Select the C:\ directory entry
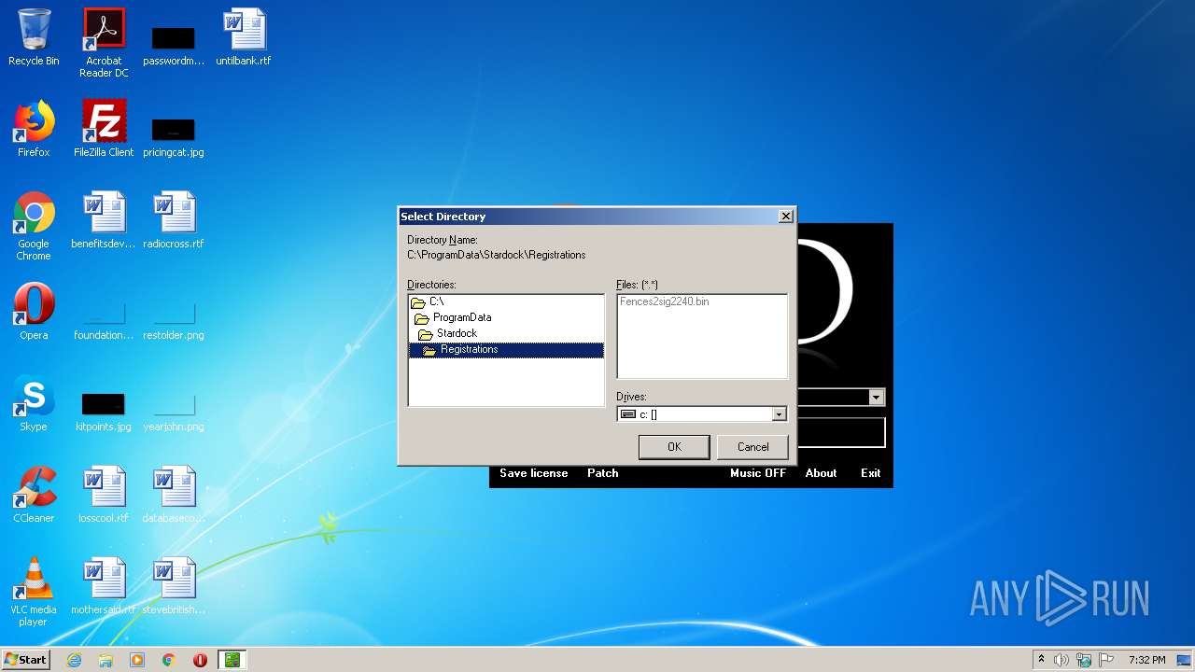This screenshot has height=672, width=1195. click(x=506, y=301)
